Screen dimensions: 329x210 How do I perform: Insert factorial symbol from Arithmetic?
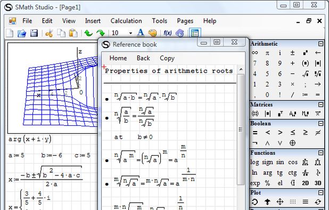tap(280, 95)
